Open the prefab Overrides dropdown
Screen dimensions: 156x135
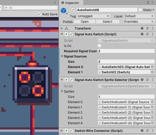click(x=139, y=22)
